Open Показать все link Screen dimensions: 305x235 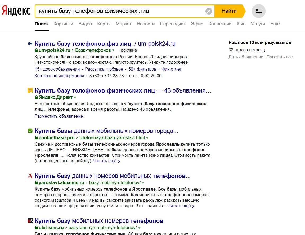280,57
